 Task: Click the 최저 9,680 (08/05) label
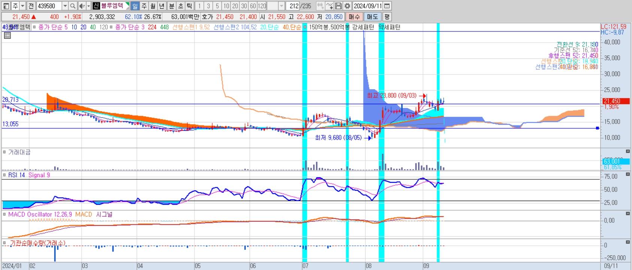coord(338,137)
